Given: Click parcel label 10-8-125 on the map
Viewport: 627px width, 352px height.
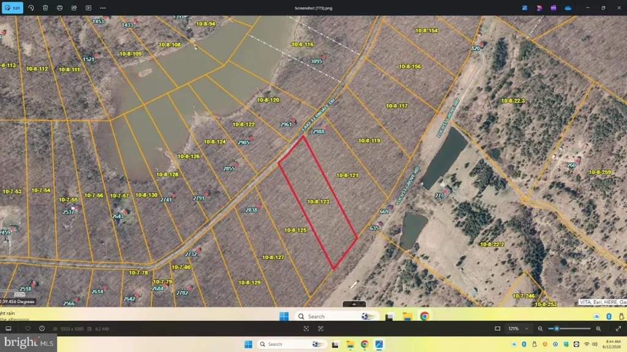Looking at the screenshot, I should click(295, 230).
